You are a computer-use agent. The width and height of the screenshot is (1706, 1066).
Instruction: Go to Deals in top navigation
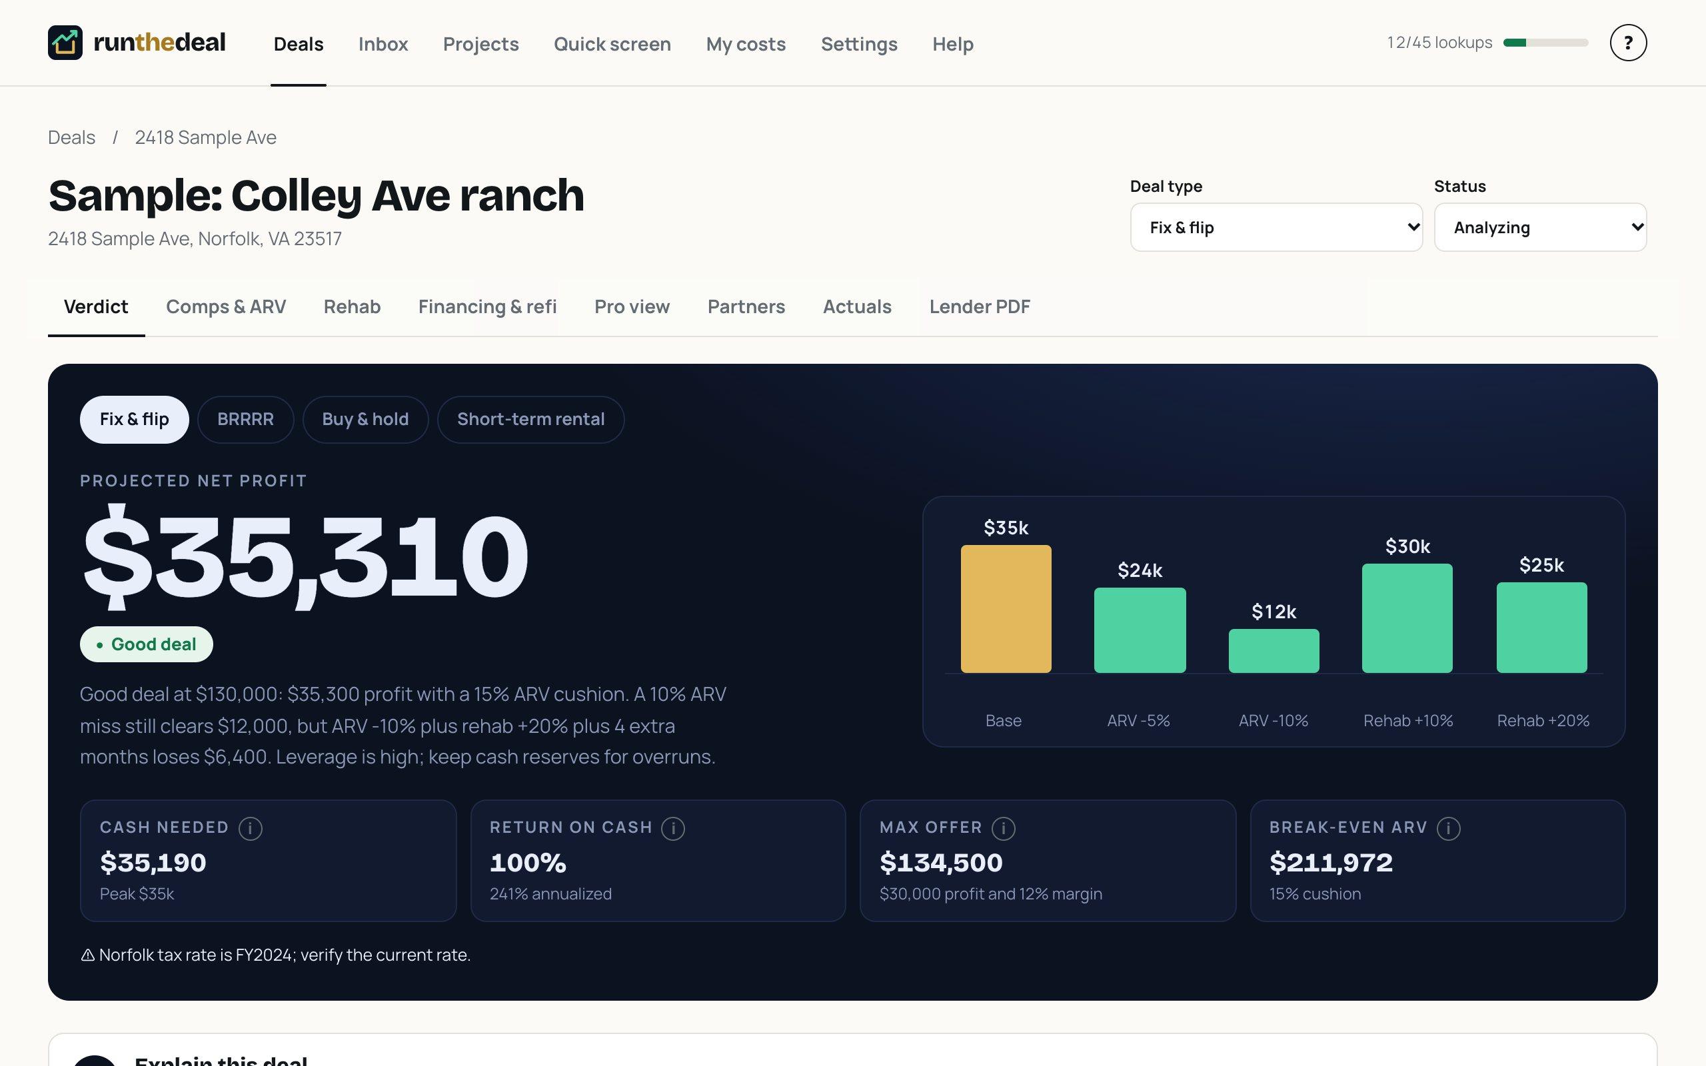tap(298, 44)
